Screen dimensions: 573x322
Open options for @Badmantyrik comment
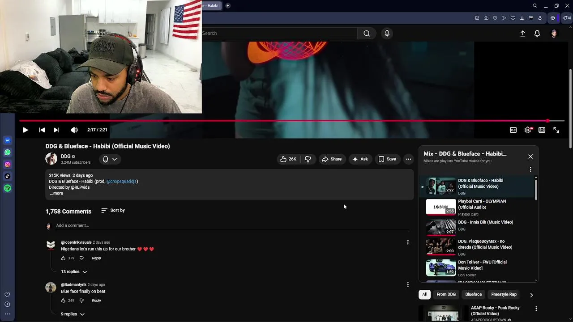pos(408,285)
